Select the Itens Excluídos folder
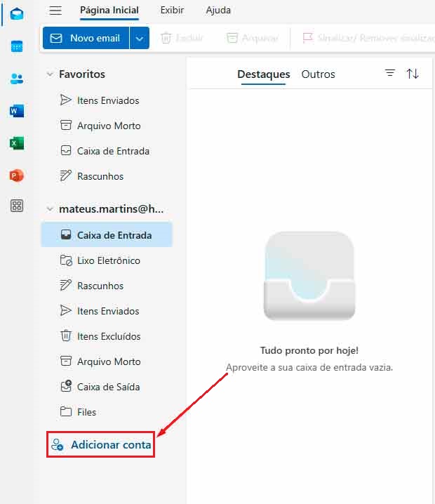Screen dimensions: 435x504 tap(108, 336)
